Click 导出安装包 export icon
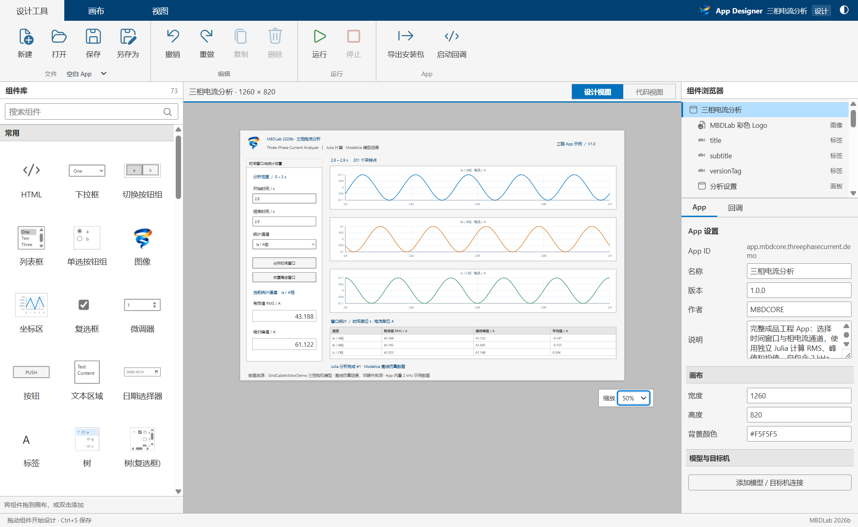The image size is (858, 527). 406,37
